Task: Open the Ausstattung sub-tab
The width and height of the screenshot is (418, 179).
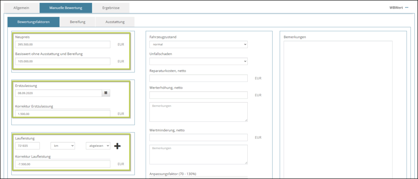Action: pos(115,22)
